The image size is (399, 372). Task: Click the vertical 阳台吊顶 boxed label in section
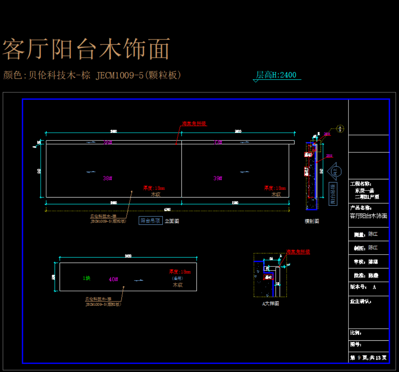(x=333, y=194)
